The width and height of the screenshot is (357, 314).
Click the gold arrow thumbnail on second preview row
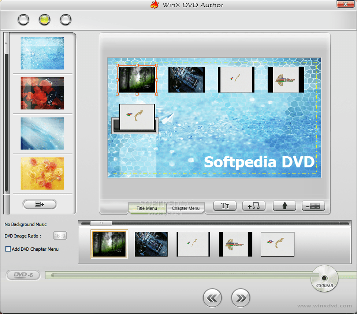point(137,117)
